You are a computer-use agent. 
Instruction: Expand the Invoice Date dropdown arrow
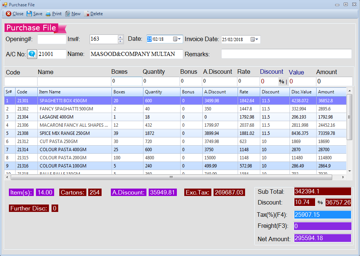pos(257,39)
